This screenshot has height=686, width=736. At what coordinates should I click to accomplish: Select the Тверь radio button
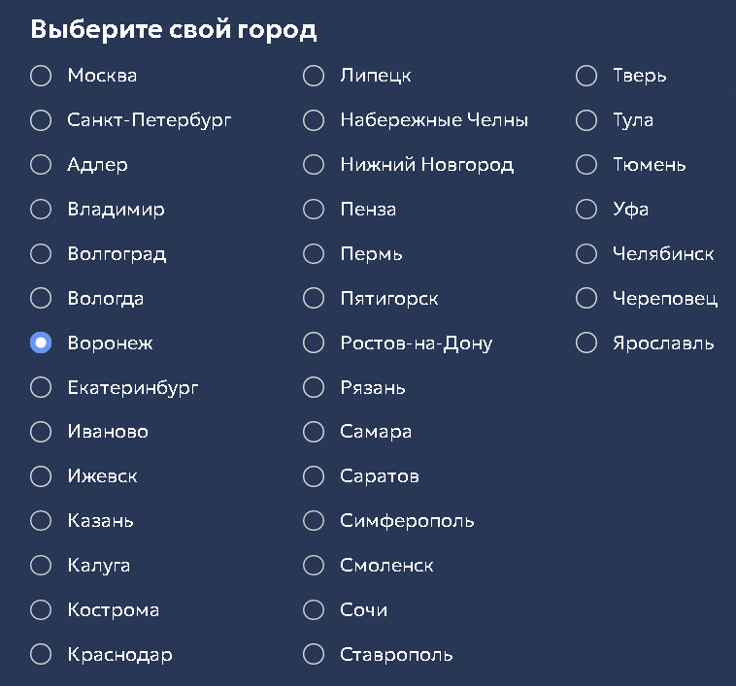pyautogui.click(x=586, y=76)
